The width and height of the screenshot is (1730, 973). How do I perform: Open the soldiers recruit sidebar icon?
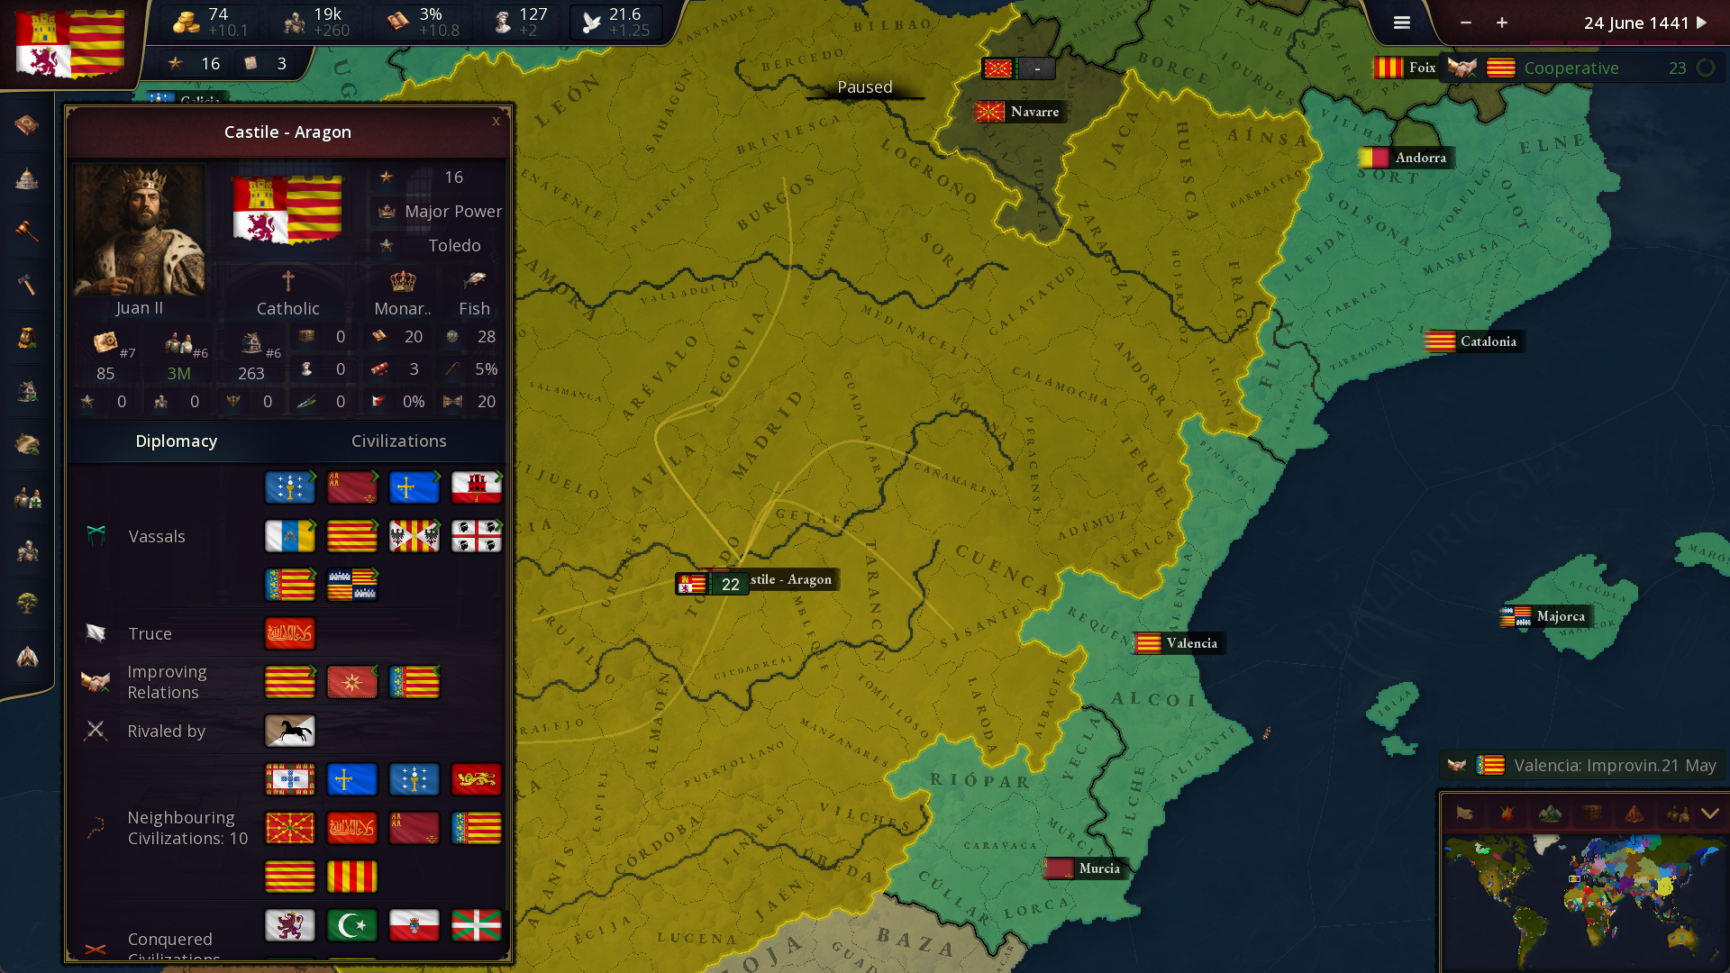pyautogui.click(x=27, y=497)
